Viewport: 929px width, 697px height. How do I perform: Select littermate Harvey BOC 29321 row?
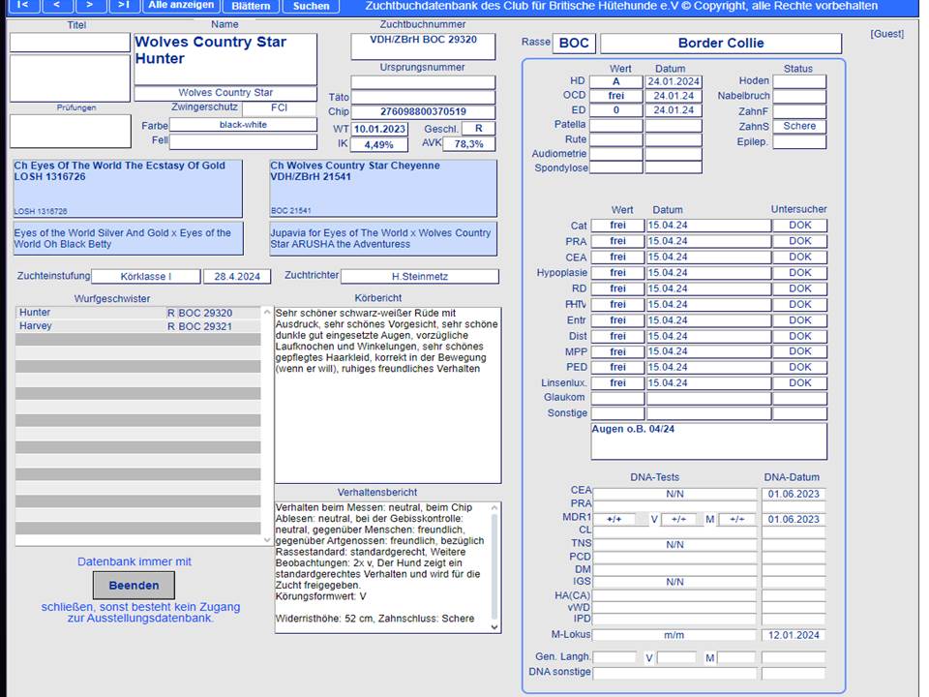point(137,326)
